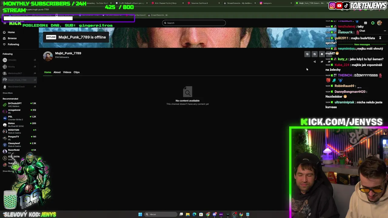Open the Kick sidebar hamburger menu

[5, 23]
